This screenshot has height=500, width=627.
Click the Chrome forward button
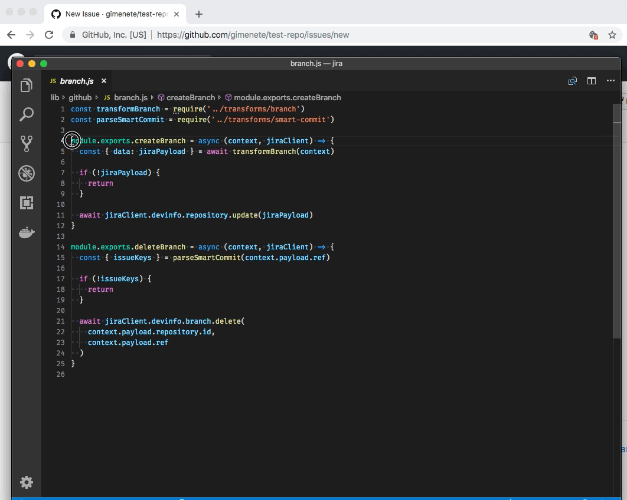point(30,35)
